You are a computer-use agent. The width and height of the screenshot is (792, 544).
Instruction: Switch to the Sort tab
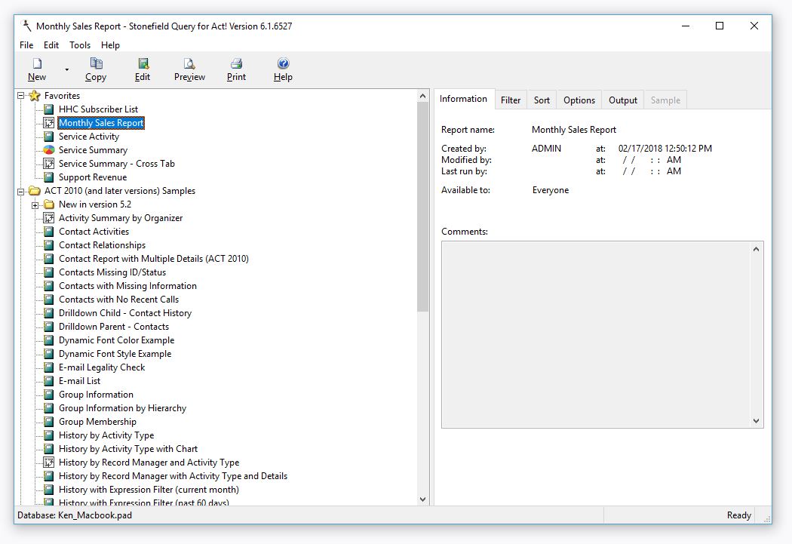click(542, 100)
